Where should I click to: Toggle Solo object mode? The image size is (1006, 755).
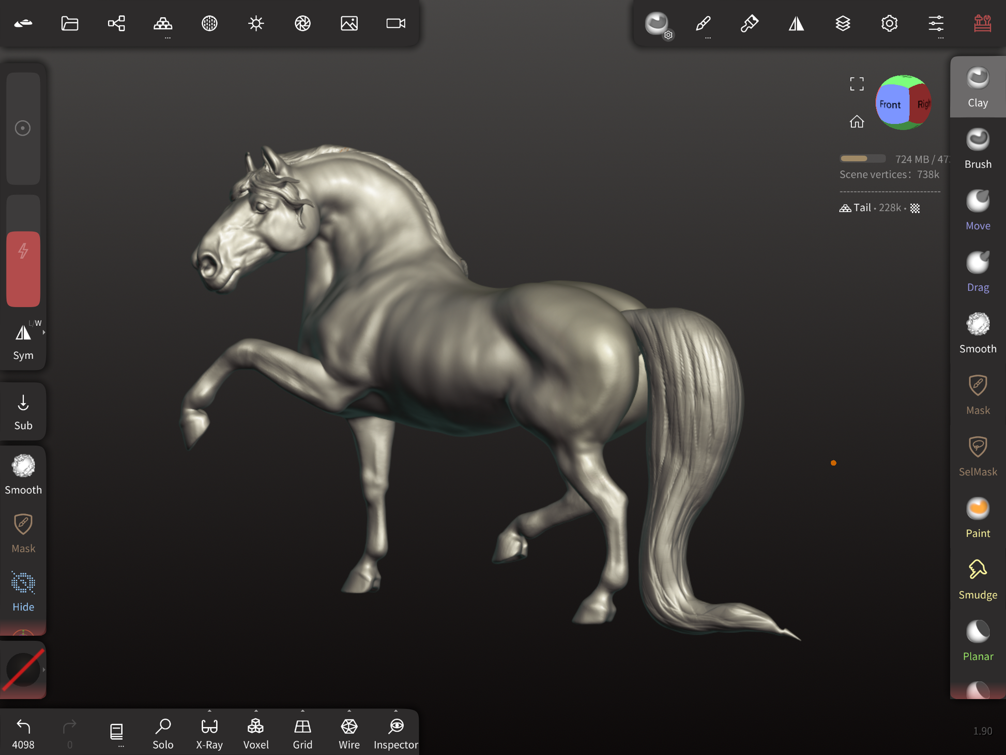click(x=163, y=733)
